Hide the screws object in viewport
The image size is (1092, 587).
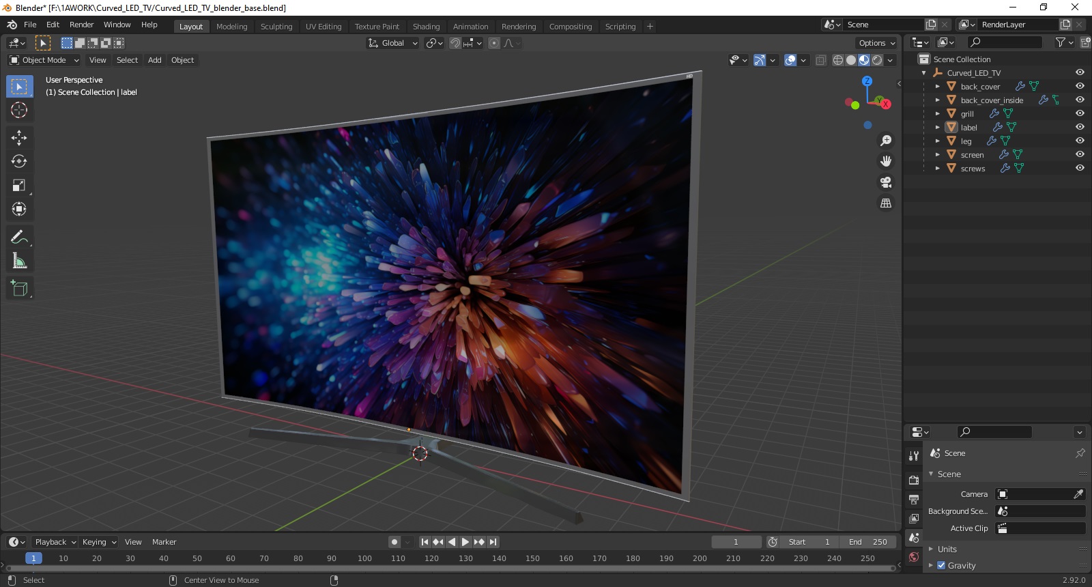(x=1080, y=168)
